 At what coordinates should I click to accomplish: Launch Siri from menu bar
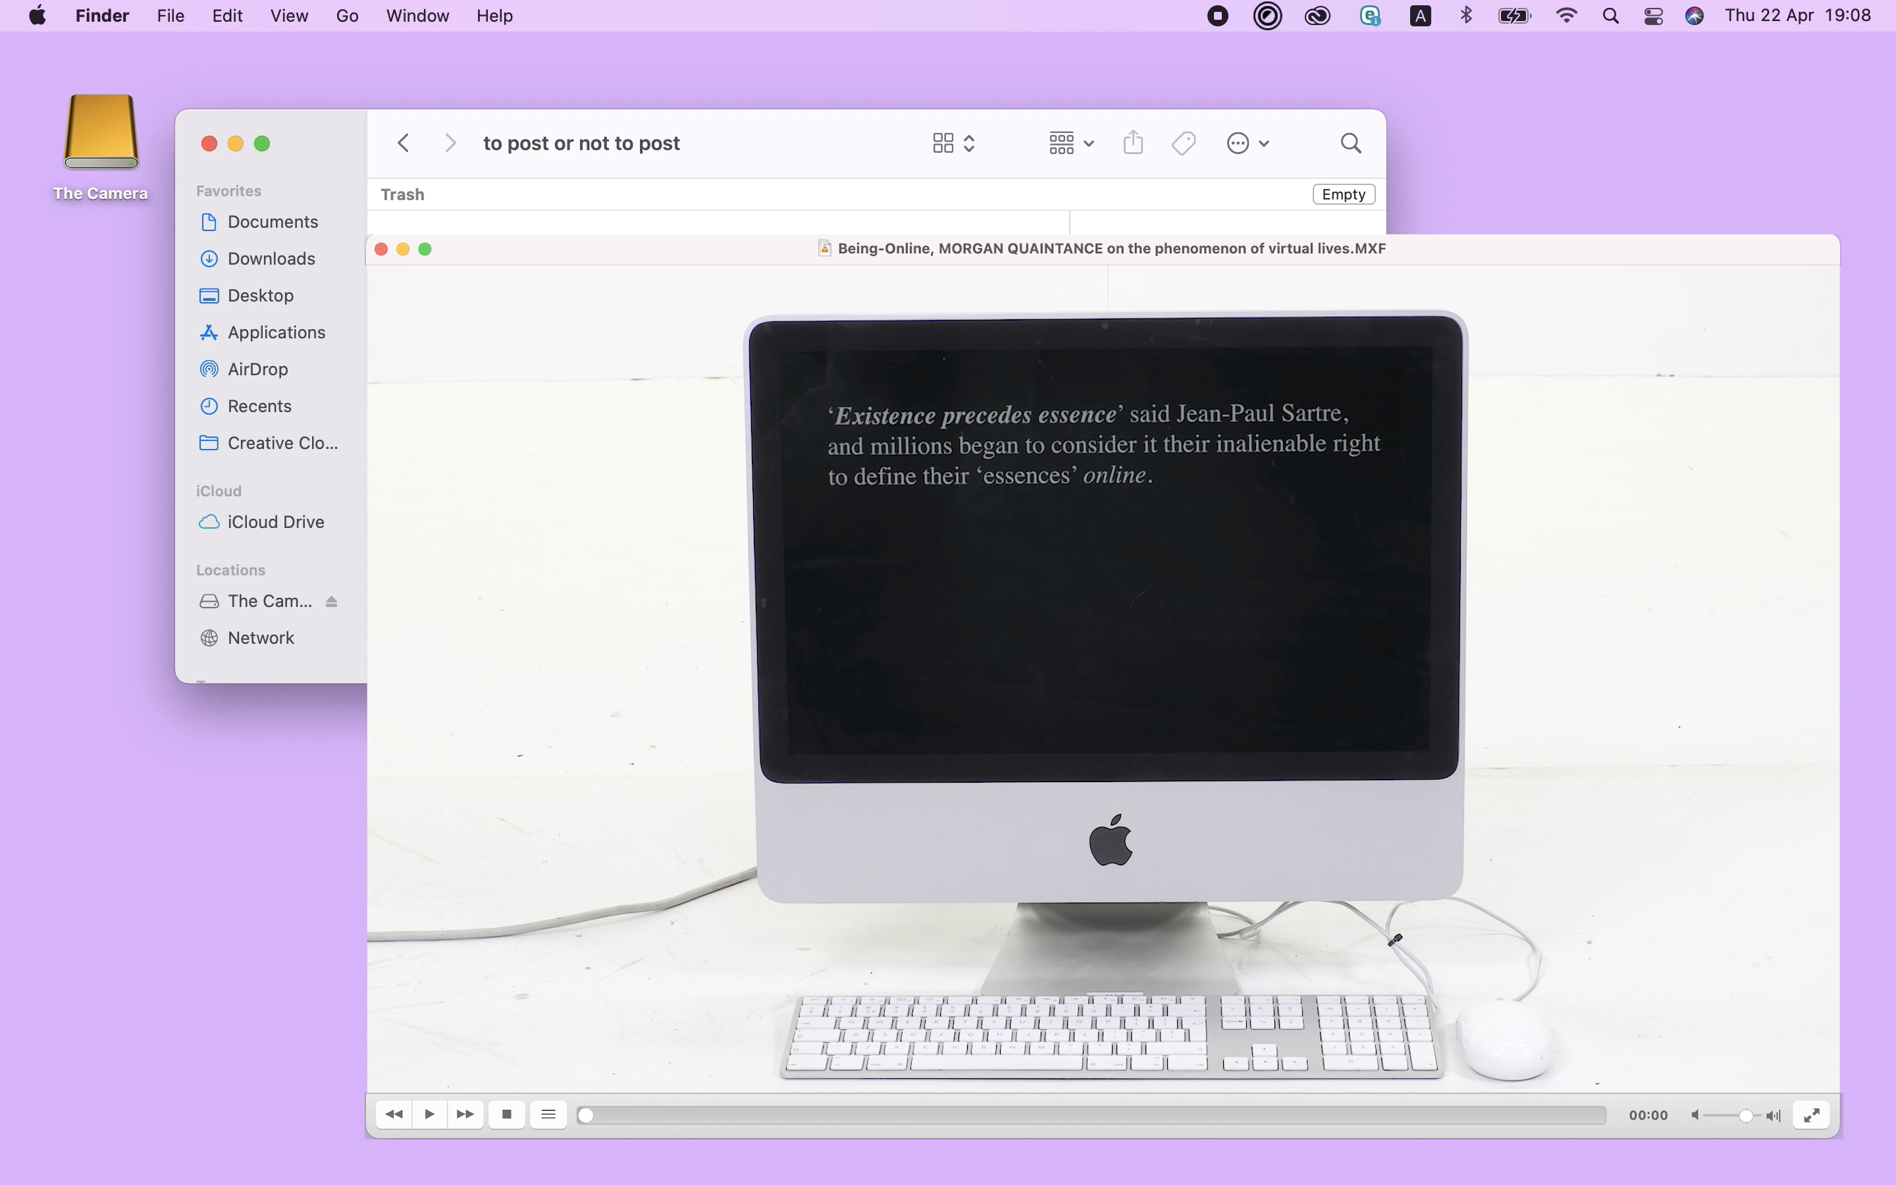point(1694,16)
